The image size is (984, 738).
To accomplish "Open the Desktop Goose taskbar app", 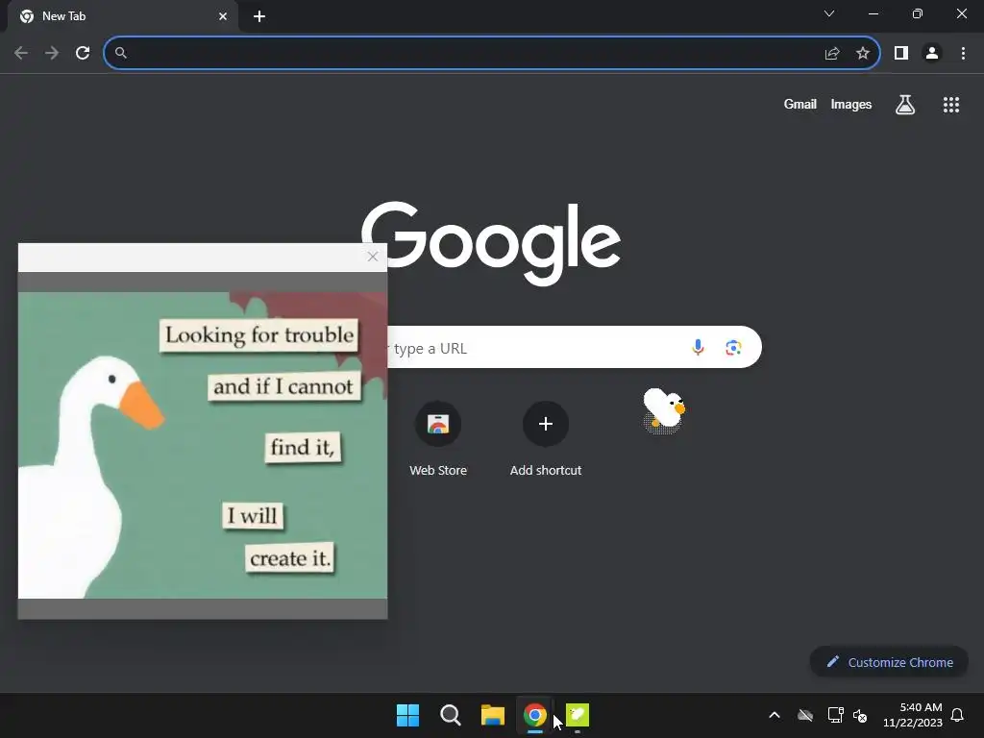I will tap(578, 715).
